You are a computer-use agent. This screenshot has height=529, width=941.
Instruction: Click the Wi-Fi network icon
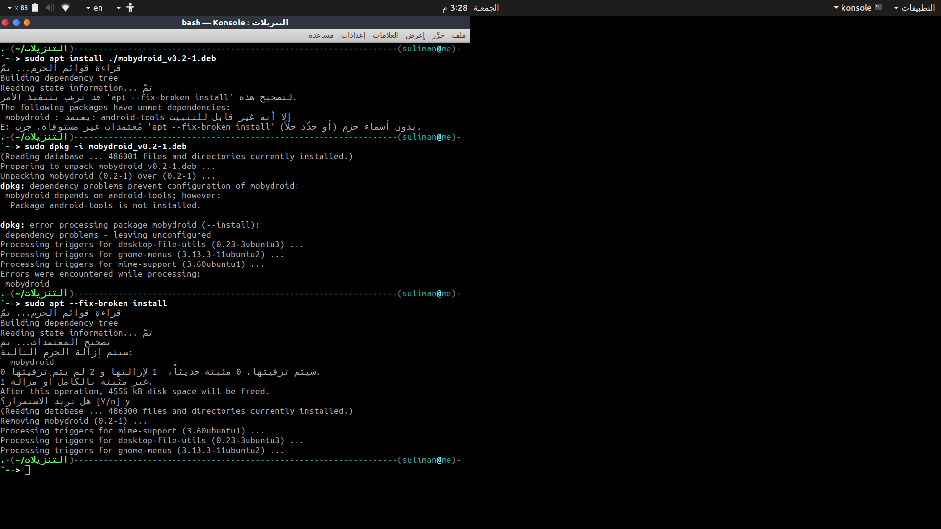tap(66, 8)
